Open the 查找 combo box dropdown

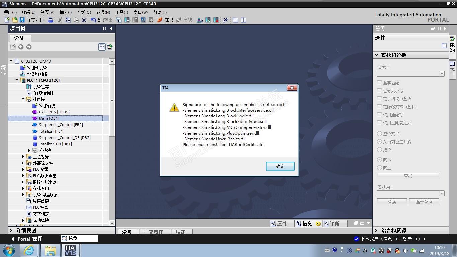coord(442,74)
